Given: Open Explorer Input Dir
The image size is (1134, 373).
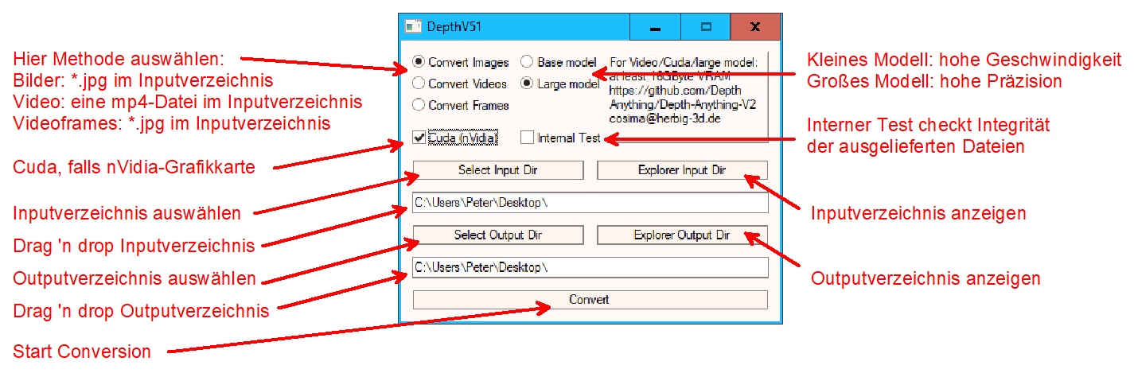Looking at the screenshot, I should 681,170.
